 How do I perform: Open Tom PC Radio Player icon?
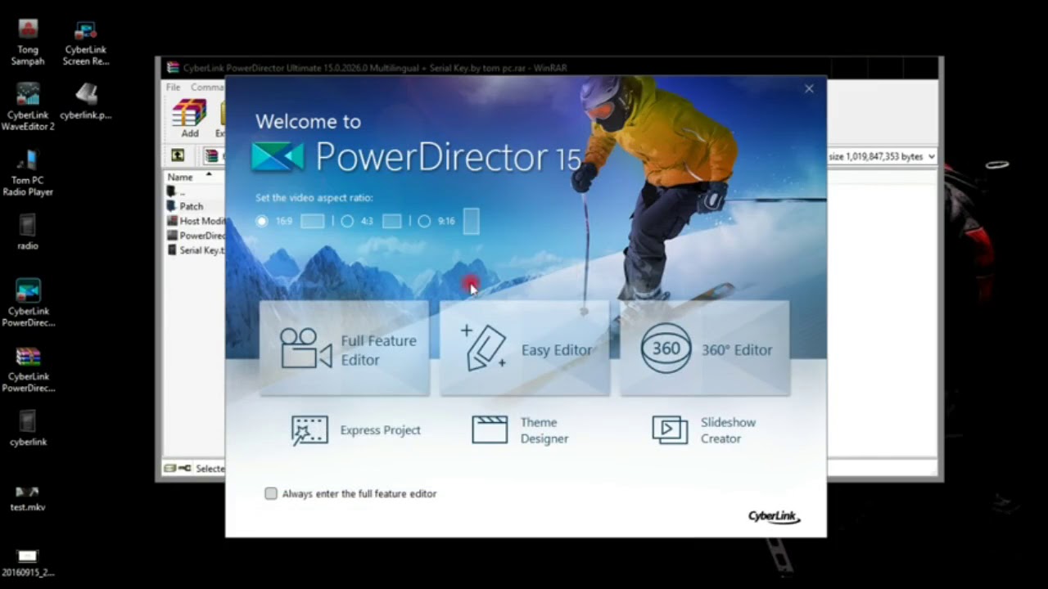(x=28, y=173)
